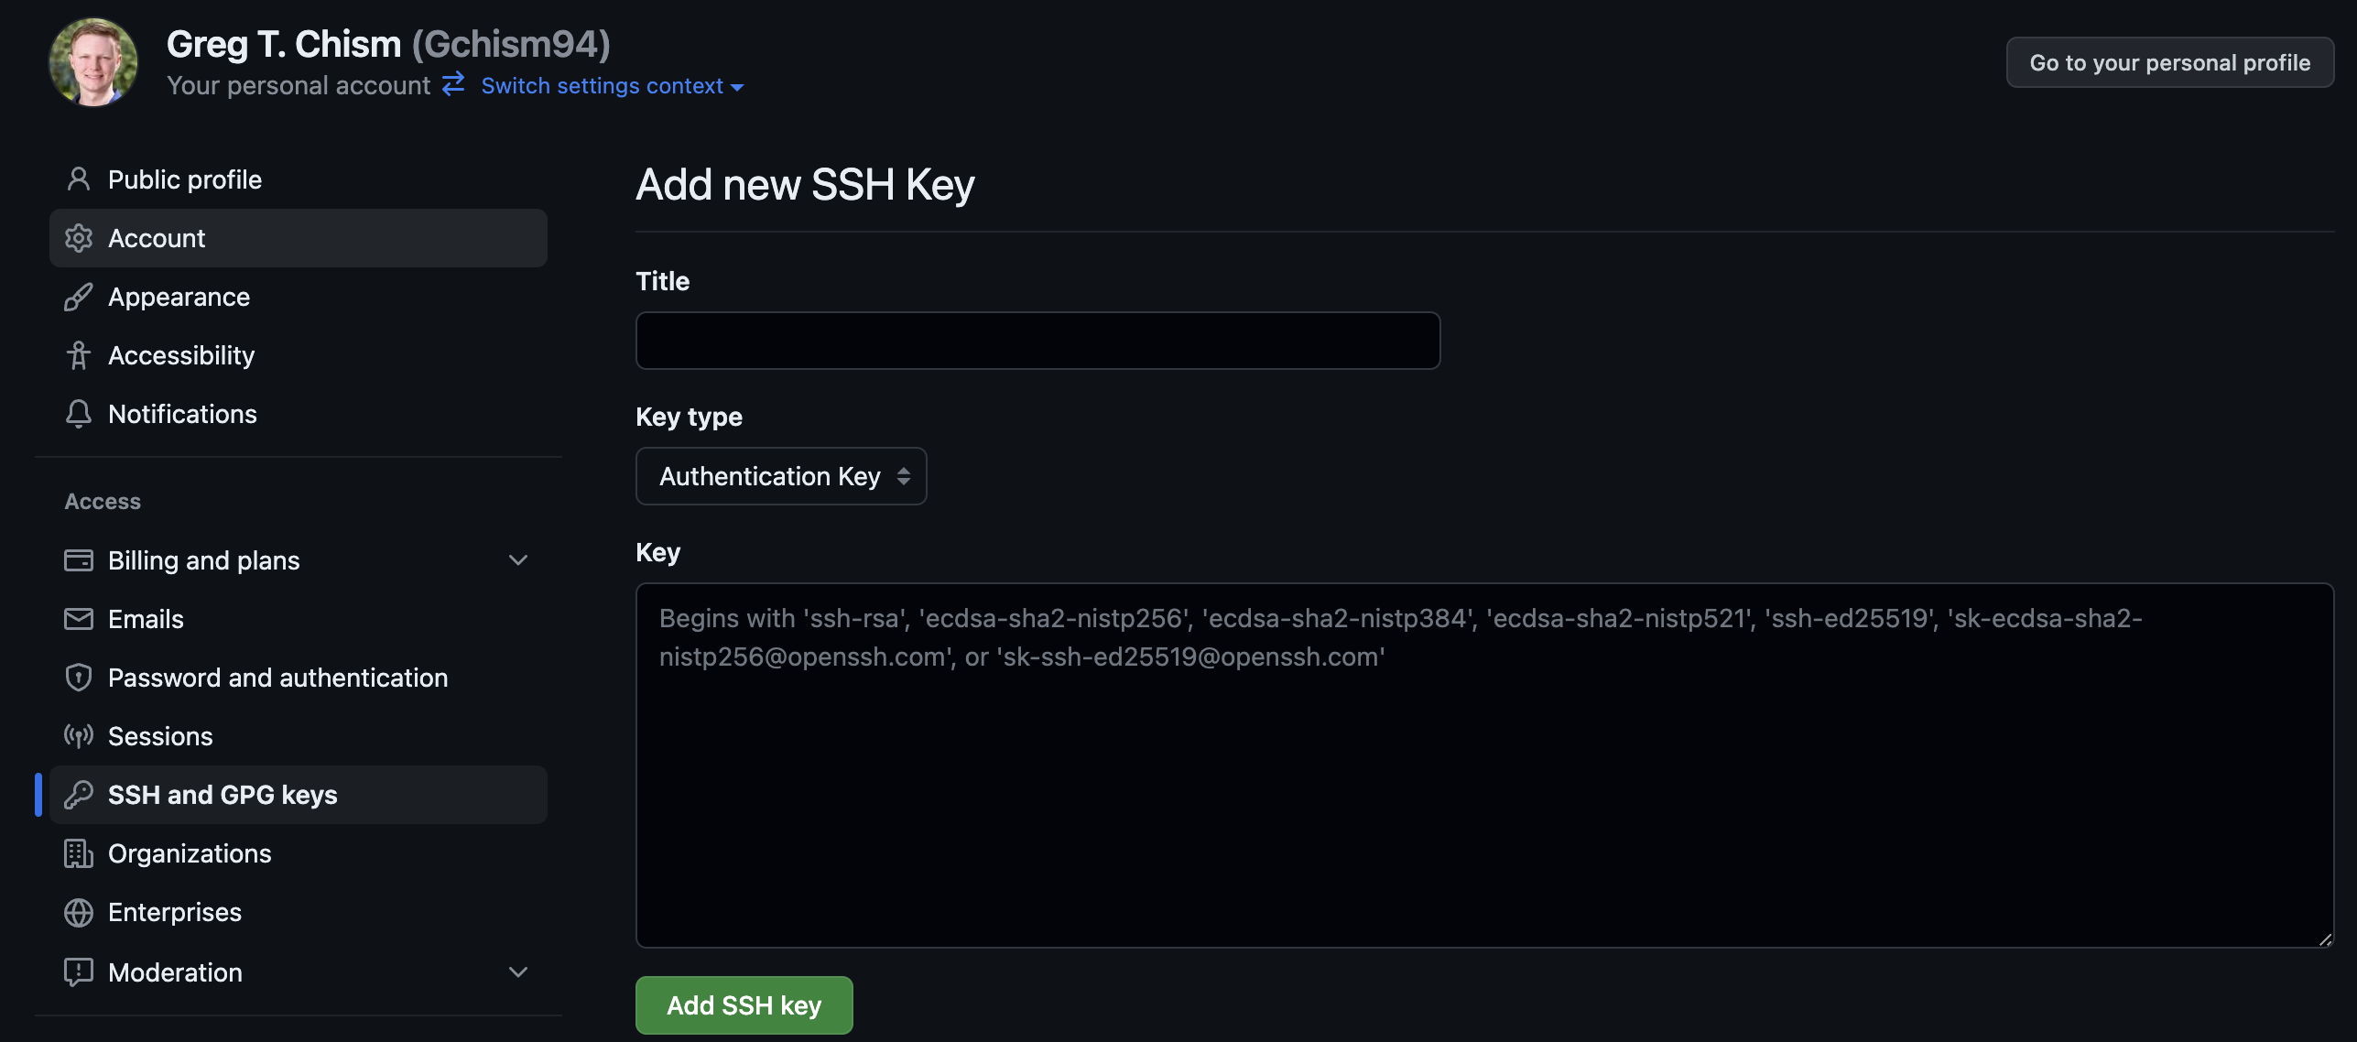2357x1042 pixels.
Task: Click the Notifications bell icon
Action: click(x=79, y=414)
